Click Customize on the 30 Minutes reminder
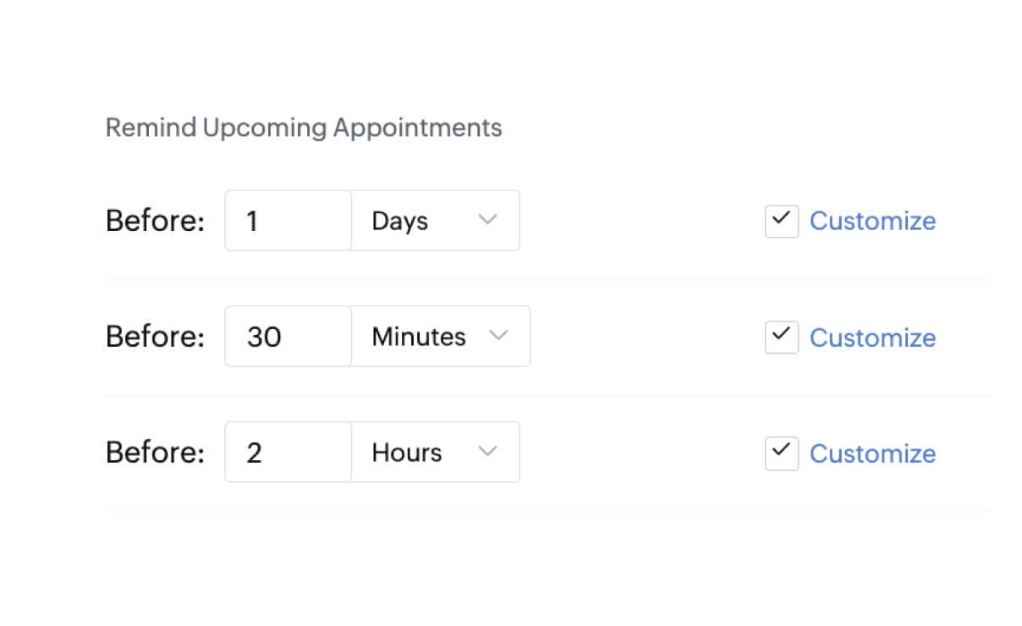 point(873,337)
